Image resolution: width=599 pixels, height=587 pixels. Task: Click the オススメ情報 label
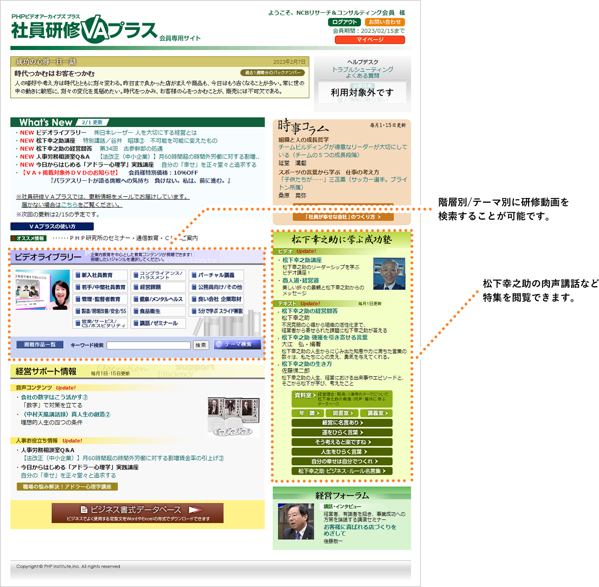click(x=29, y=238)
